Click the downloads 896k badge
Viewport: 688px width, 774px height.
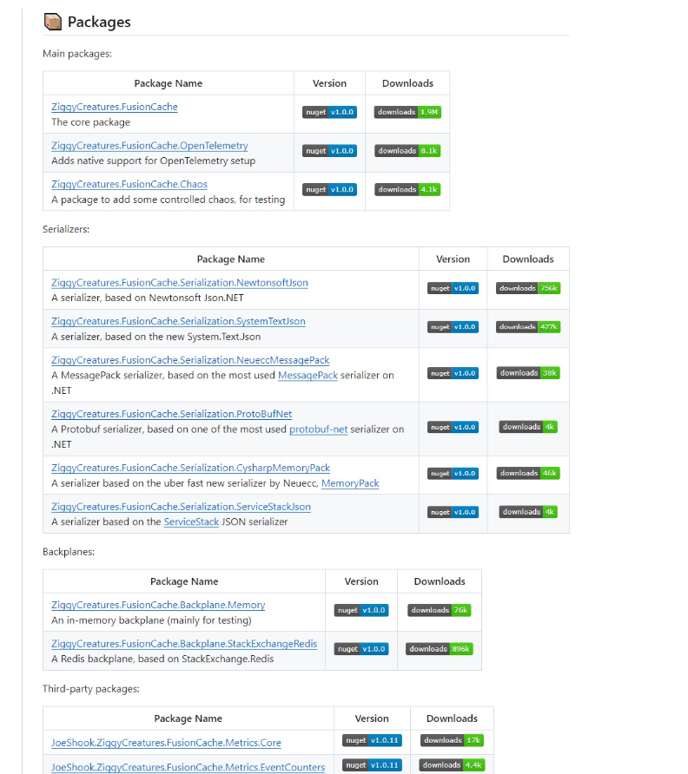click(x=439, y=649)
